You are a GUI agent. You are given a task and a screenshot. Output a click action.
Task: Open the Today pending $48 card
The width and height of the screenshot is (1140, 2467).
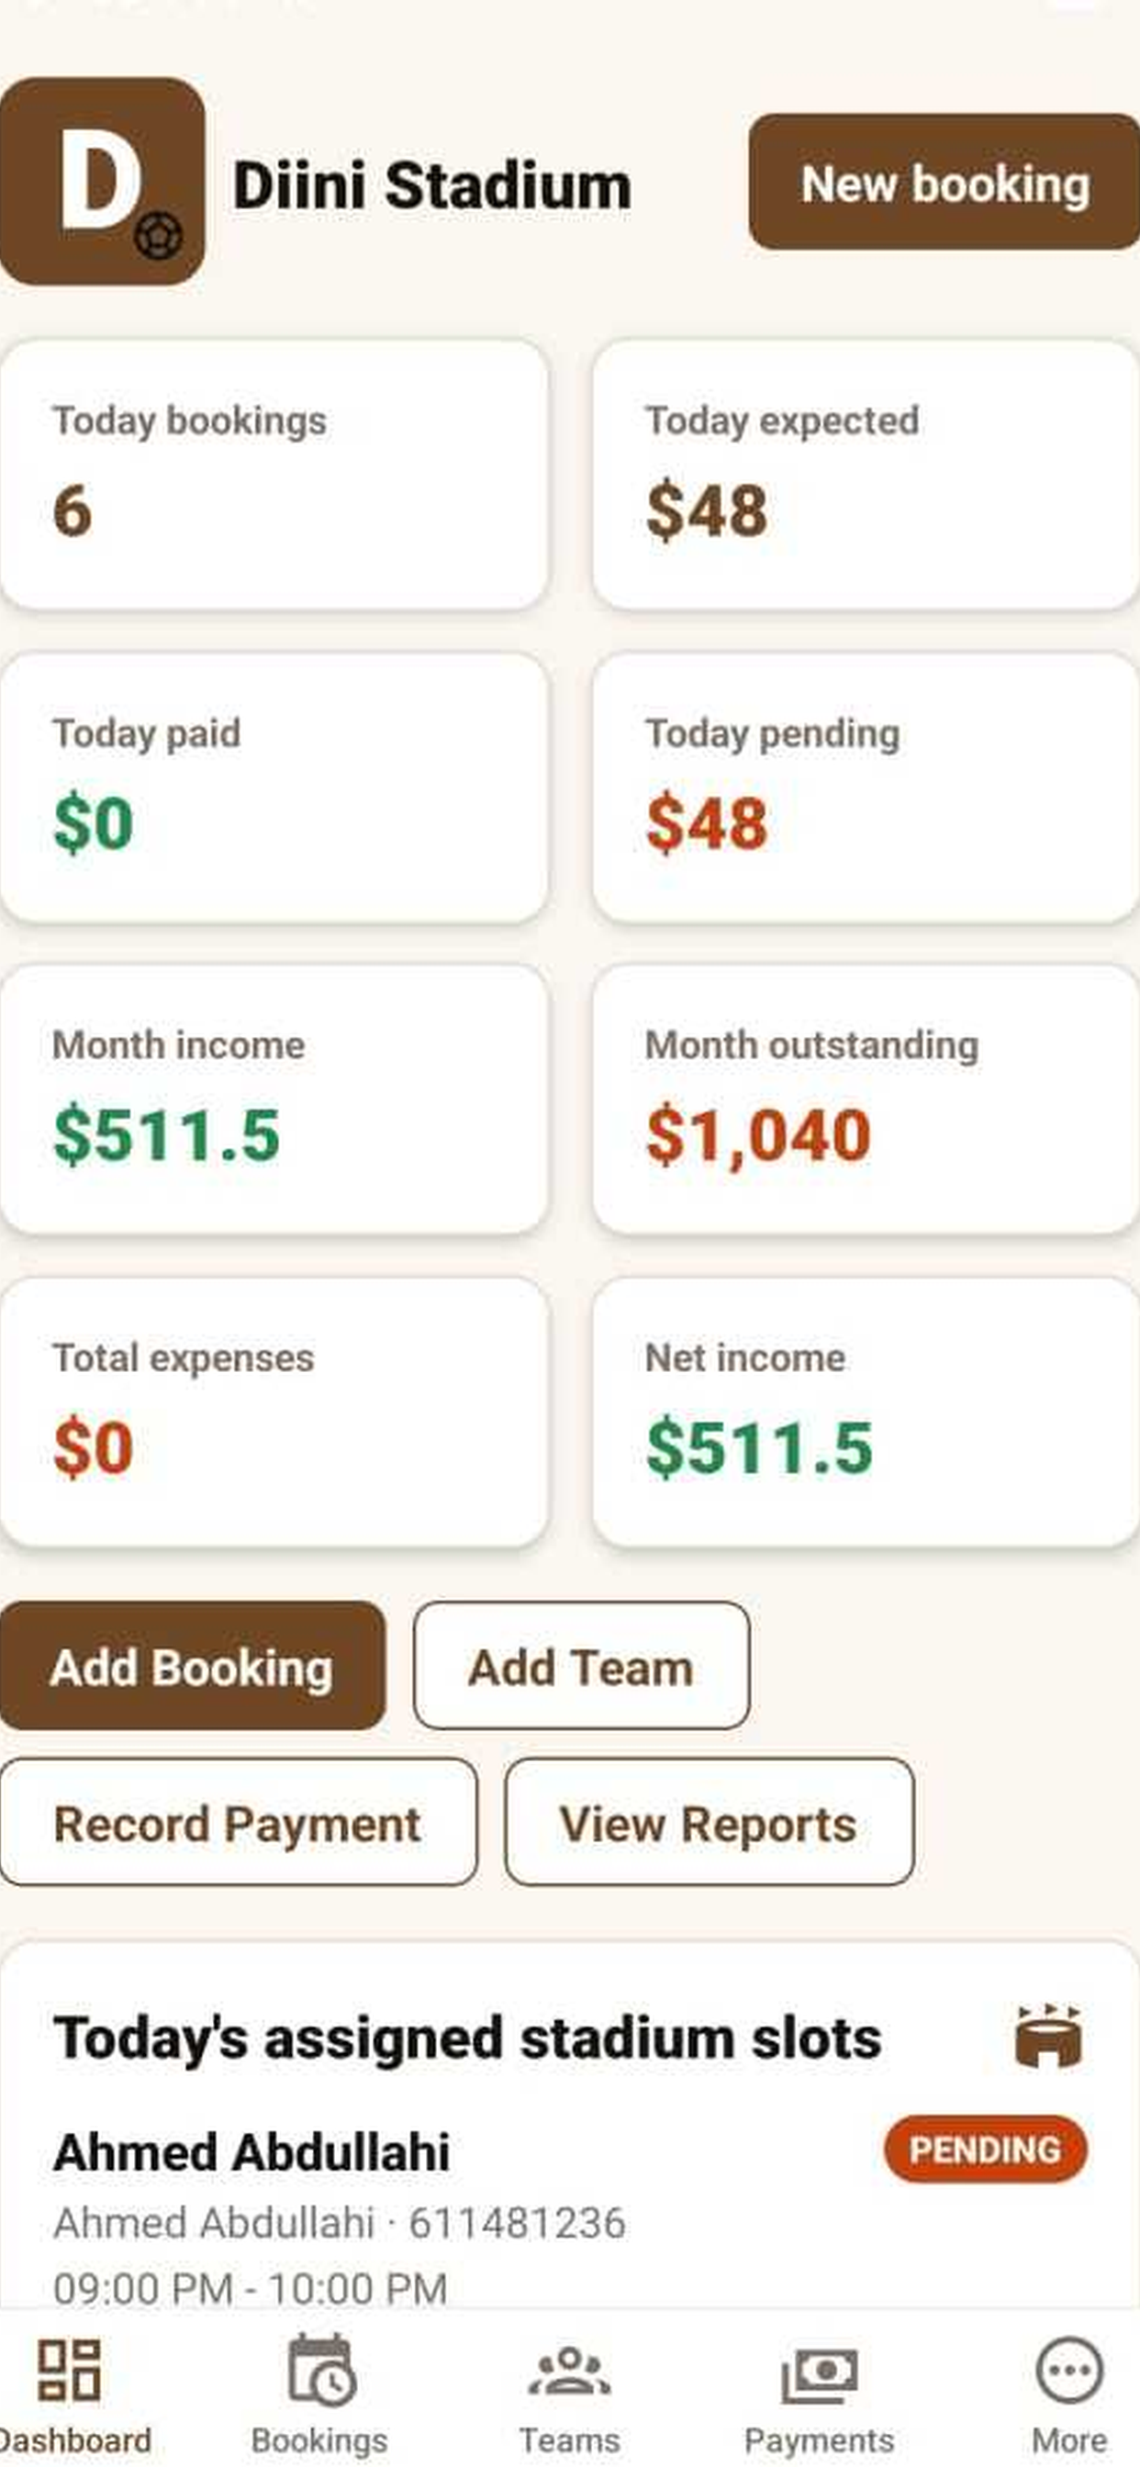866,787
